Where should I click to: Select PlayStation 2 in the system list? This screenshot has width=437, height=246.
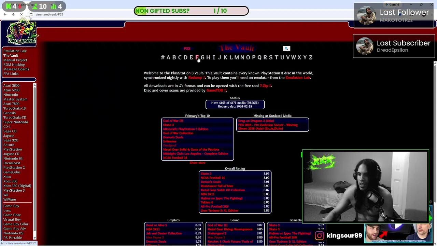pos(14,167)
